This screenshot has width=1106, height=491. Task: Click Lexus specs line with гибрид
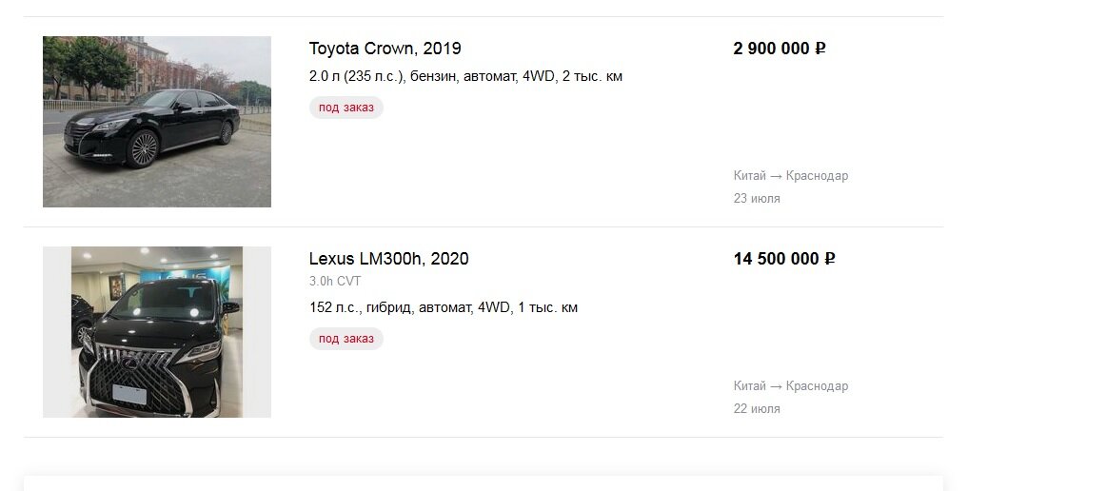[443, 307]
